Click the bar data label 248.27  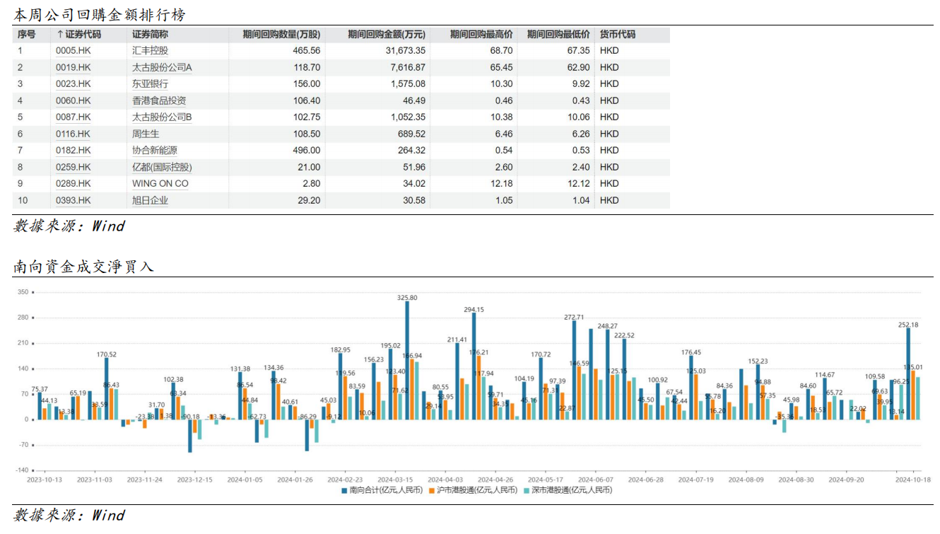point(607,326)
